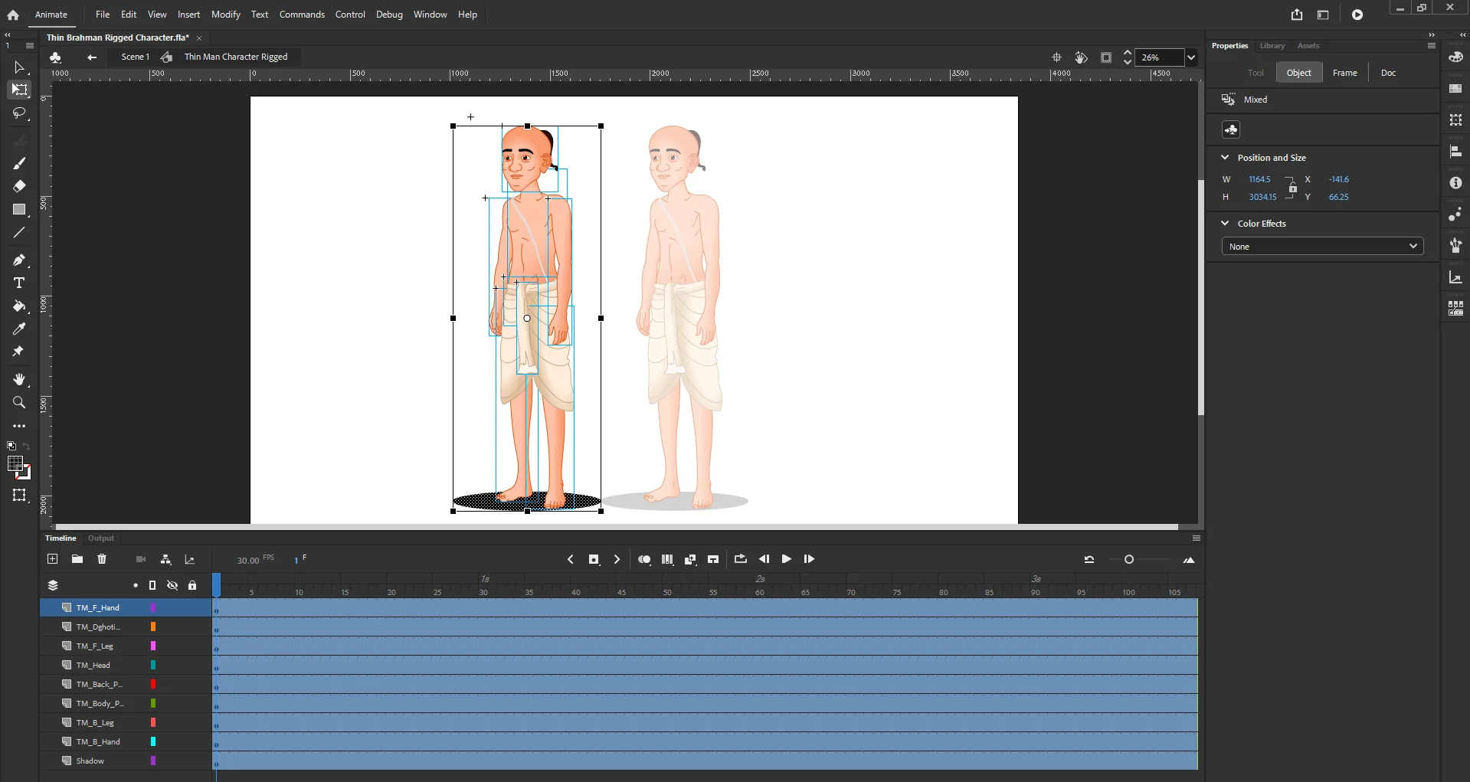Delete layer using trash icon
This screenshot has height=782, width=1470.
102,560
